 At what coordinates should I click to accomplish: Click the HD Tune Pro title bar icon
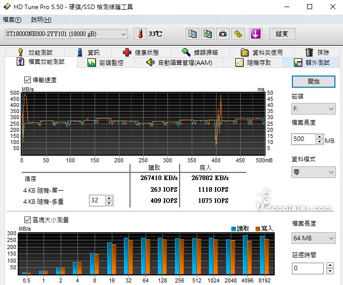(x=7, y=7)
